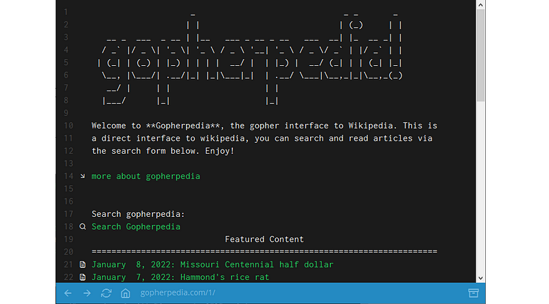Click the scrollbar down arrow
This screenshot has width=549, height=304.
point(480,278)
